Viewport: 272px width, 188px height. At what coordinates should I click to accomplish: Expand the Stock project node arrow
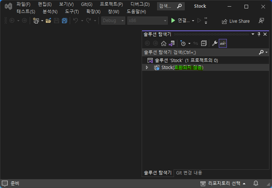click(147, 67)
